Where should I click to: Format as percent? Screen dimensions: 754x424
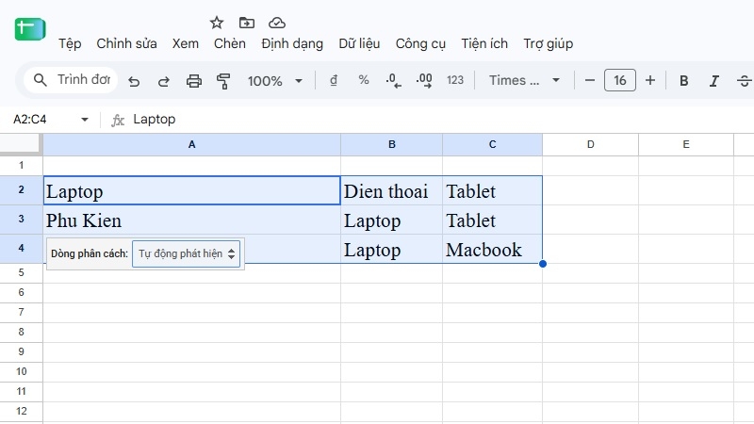click(x=364, y=80)
